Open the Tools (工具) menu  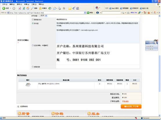34,4
